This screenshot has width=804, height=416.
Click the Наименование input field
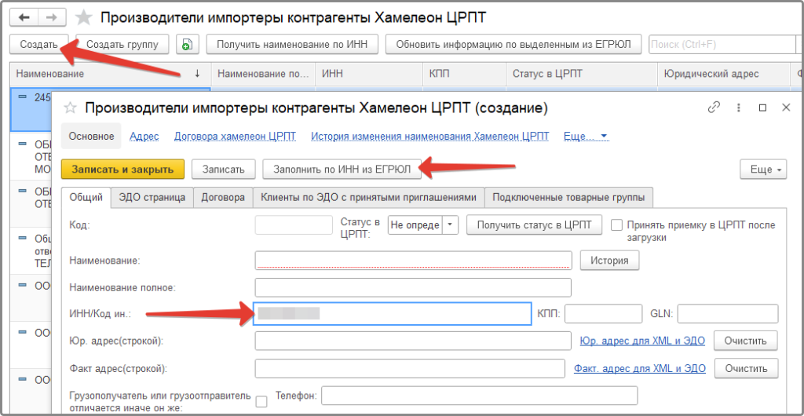(413, 261)
